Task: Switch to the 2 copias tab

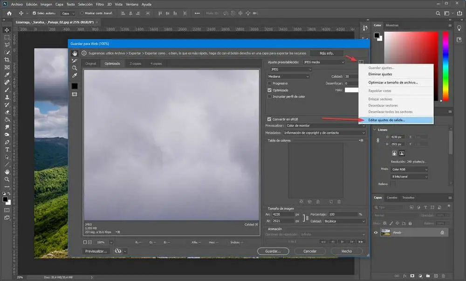Action: [x=136, y=63]
